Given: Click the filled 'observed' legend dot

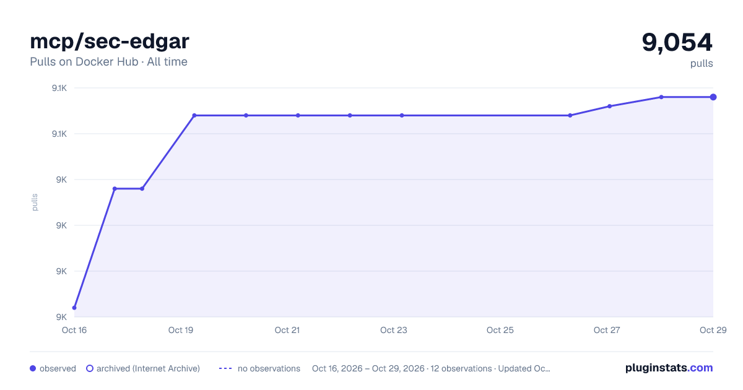Looking at the screenshot, I should pyautogui.click(x=33, y=368).
